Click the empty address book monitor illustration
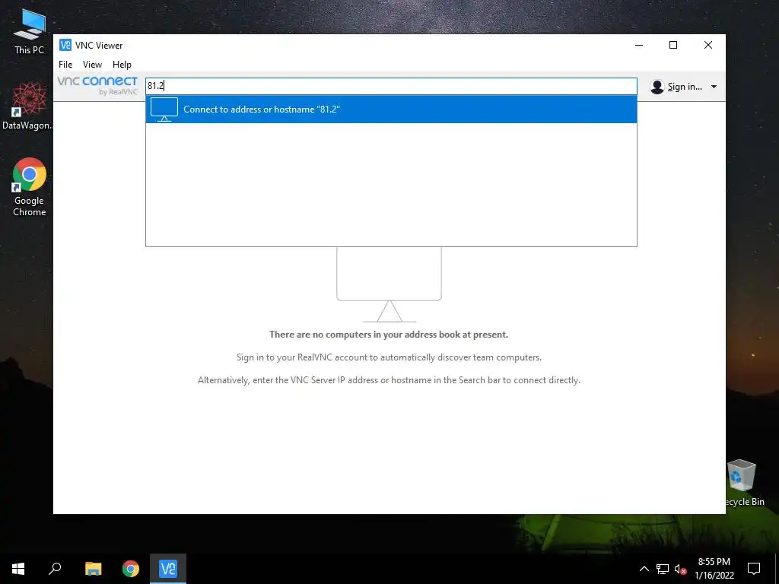 tap(389, 284)
